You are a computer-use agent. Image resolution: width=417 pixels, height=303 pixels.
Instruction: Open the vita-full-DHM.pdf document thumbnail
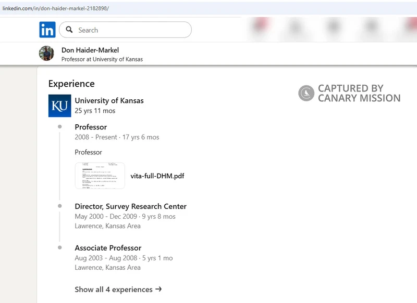pos(100,176)
